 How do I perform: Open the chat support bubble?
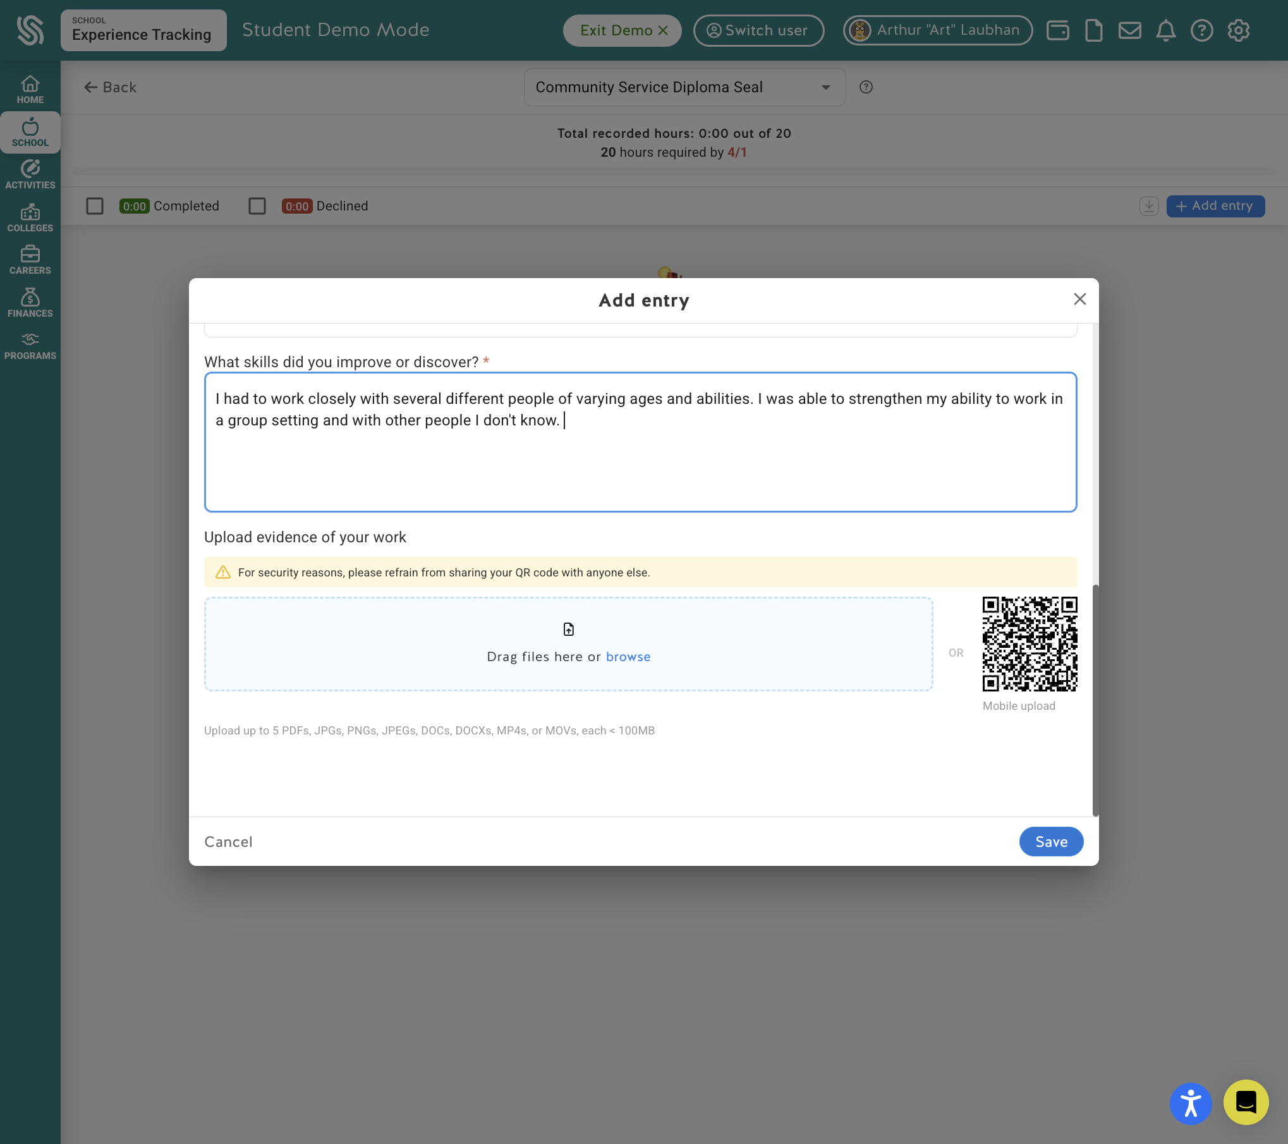pyautogui.click(x=1246, y=1102)
